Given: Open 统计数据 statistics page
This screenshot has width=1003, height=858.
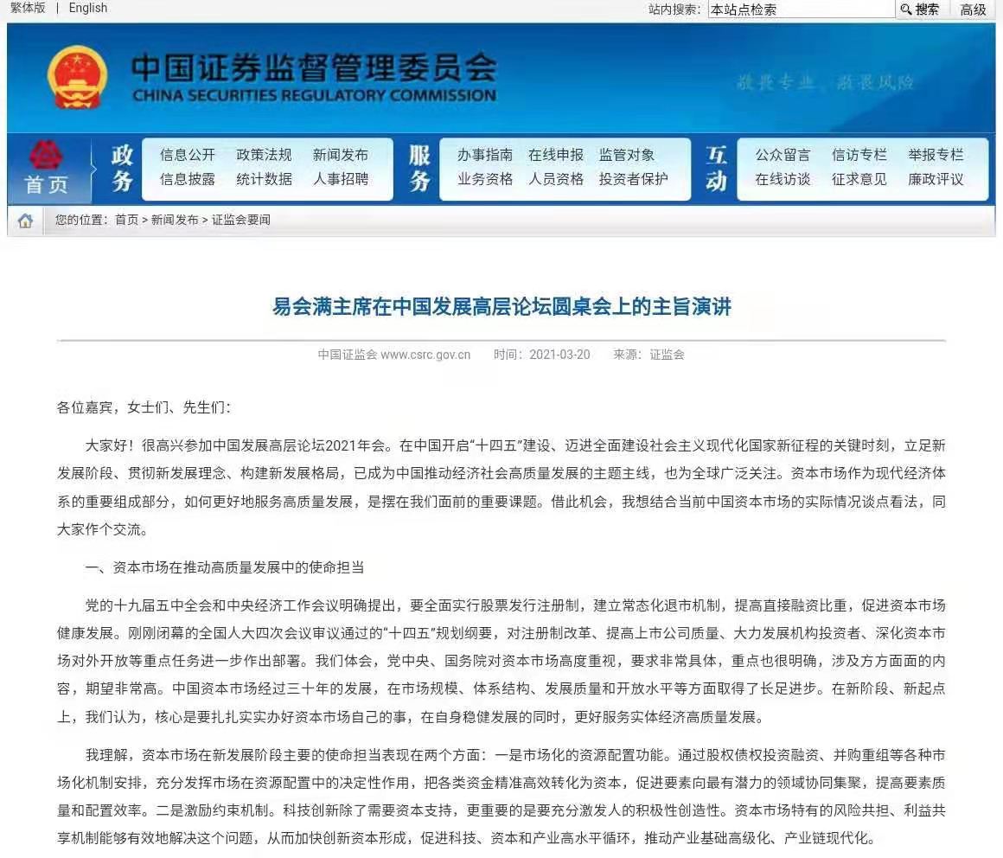Looking at the screenshot, I should pyautogui.click(x=264, y=179).
